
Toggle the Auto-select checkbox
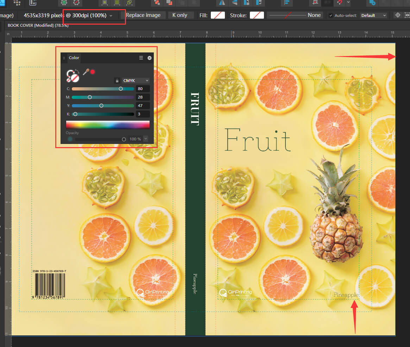(330, 15)
